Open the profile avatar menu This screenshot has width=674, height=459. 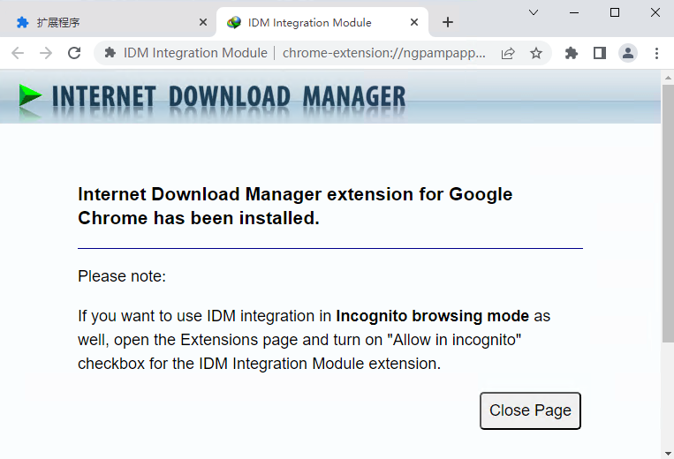tap(628, 53)
